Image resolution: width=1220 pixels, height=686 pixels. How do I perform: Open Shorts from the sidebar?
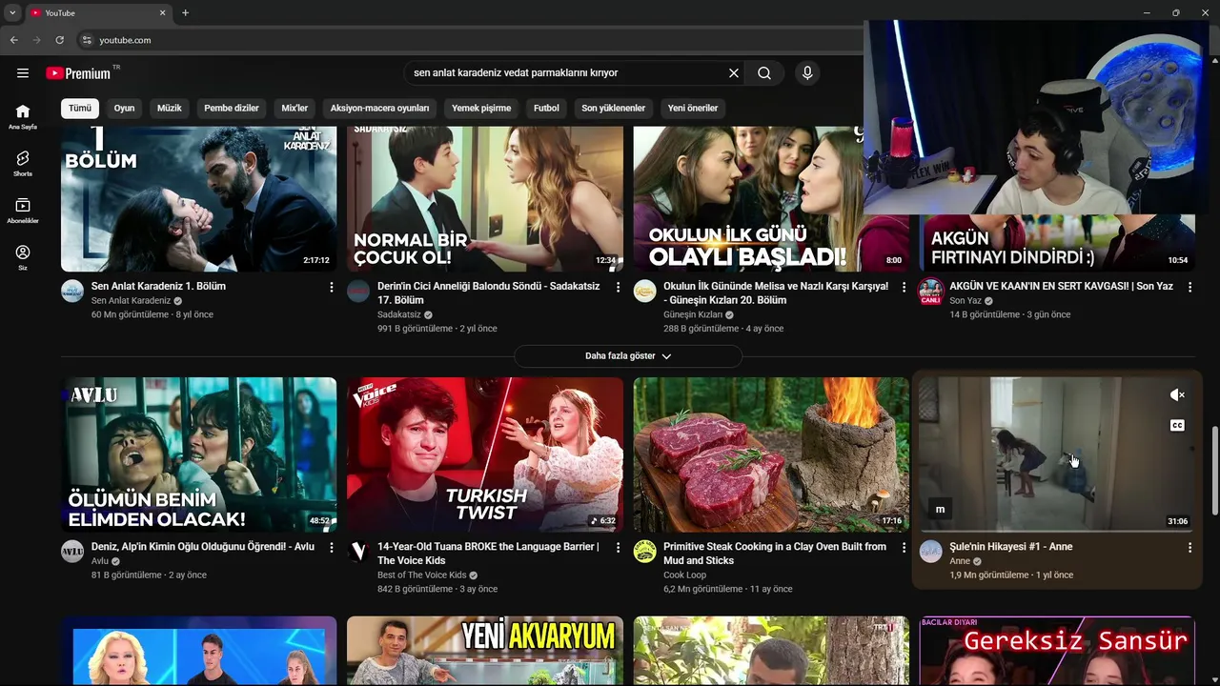pos(23,164)
